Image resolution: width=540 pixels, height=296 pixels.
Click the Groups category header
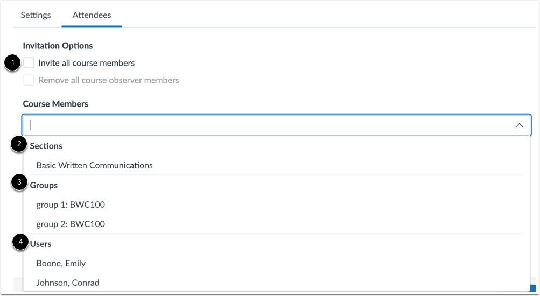pos(44,185)
